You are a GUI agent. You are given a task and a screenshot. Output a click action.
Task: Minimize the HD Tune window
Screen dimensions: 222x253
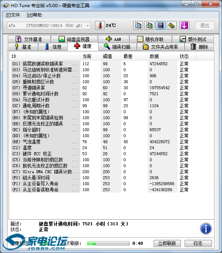(186, 4)
